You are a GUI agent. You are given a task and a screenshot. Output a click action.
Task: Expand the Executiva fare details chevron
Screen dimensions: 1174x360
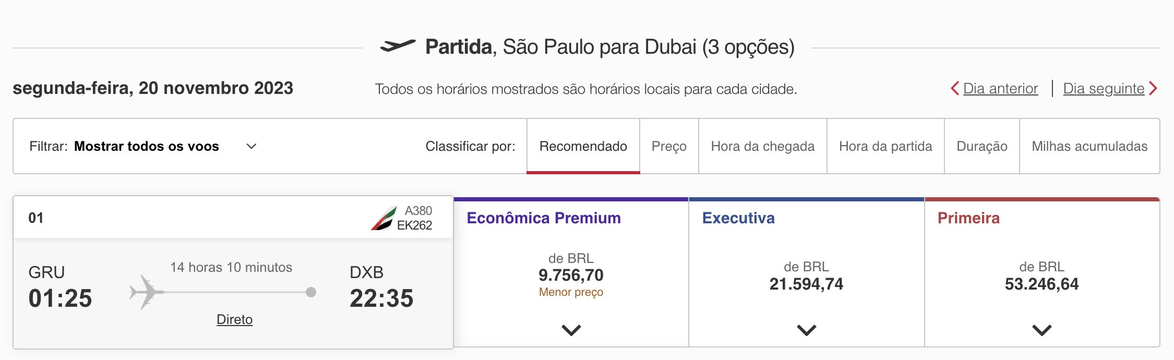pyautogui.click(x=807, y=330)
